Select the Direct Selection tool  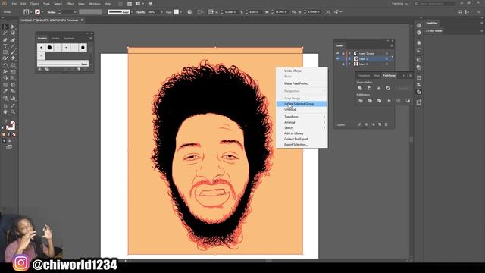[13, 27]
